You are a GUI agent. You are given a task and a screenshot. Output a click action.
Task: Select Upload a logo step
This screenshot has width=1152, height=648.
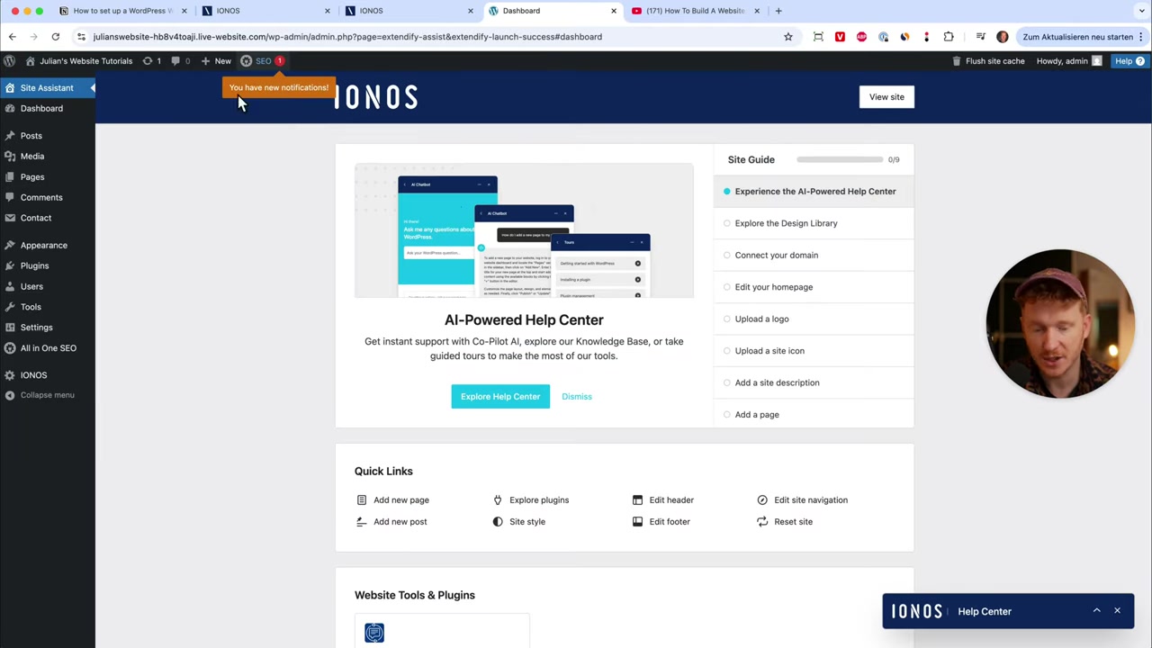pos(814,319)
